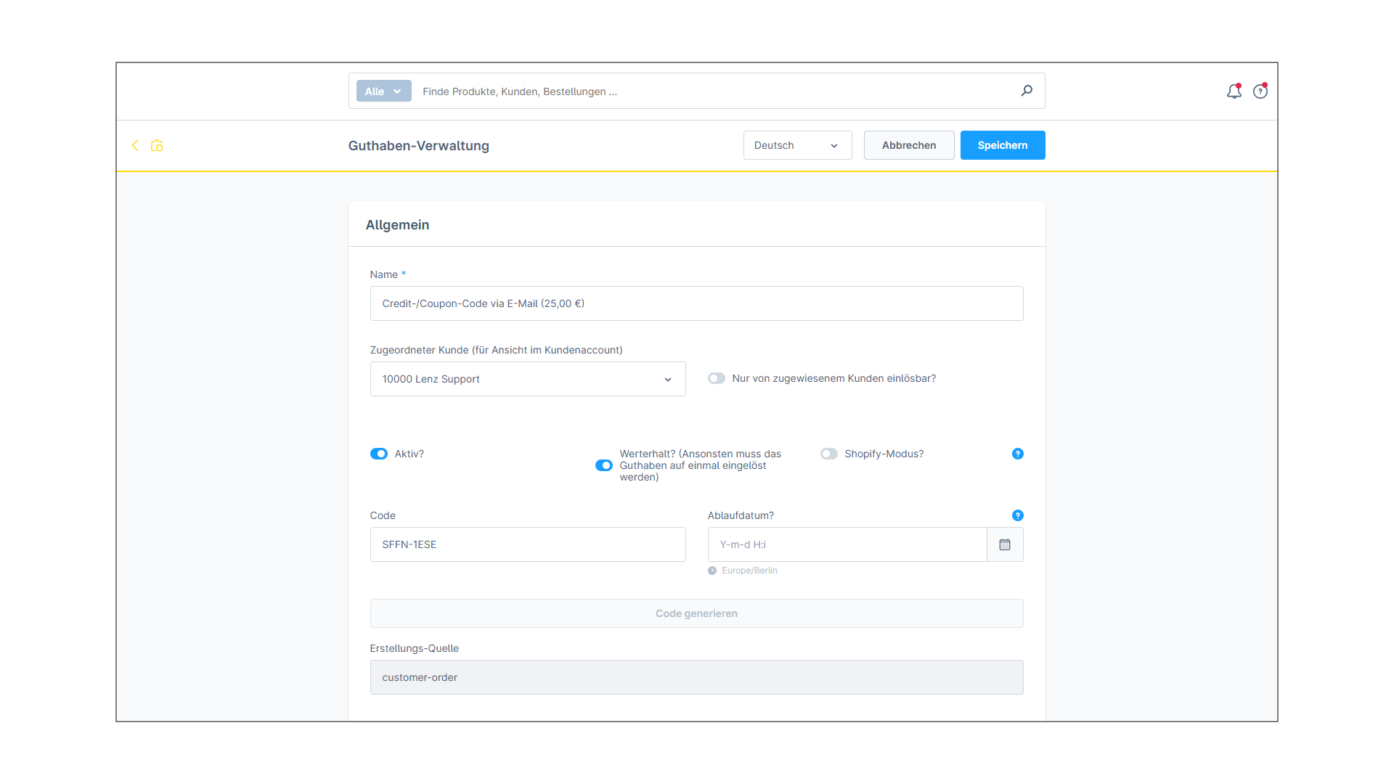
Task: Open the Deutsch language dropdown
Action: (797, 145)
